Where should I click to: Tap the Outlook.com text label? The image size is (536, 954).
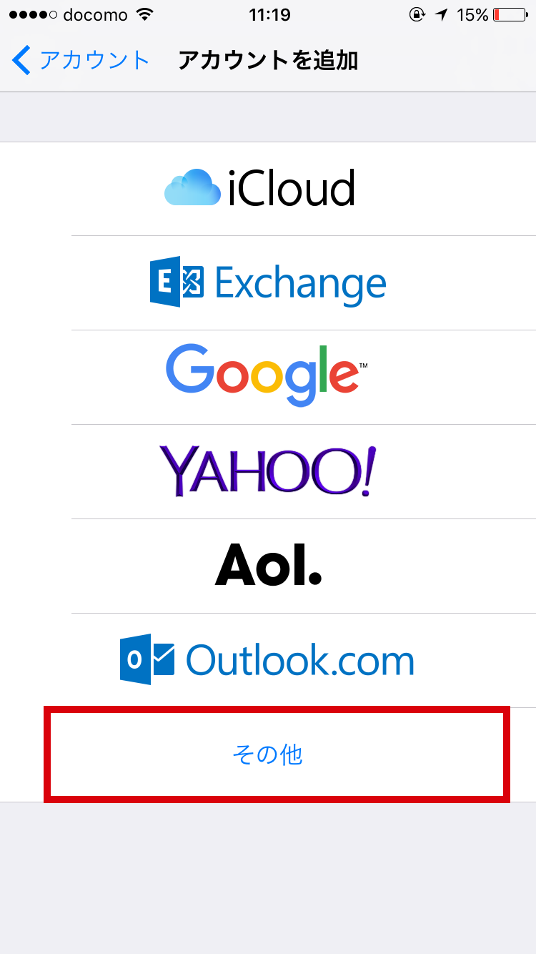click(x=300, y=660)
